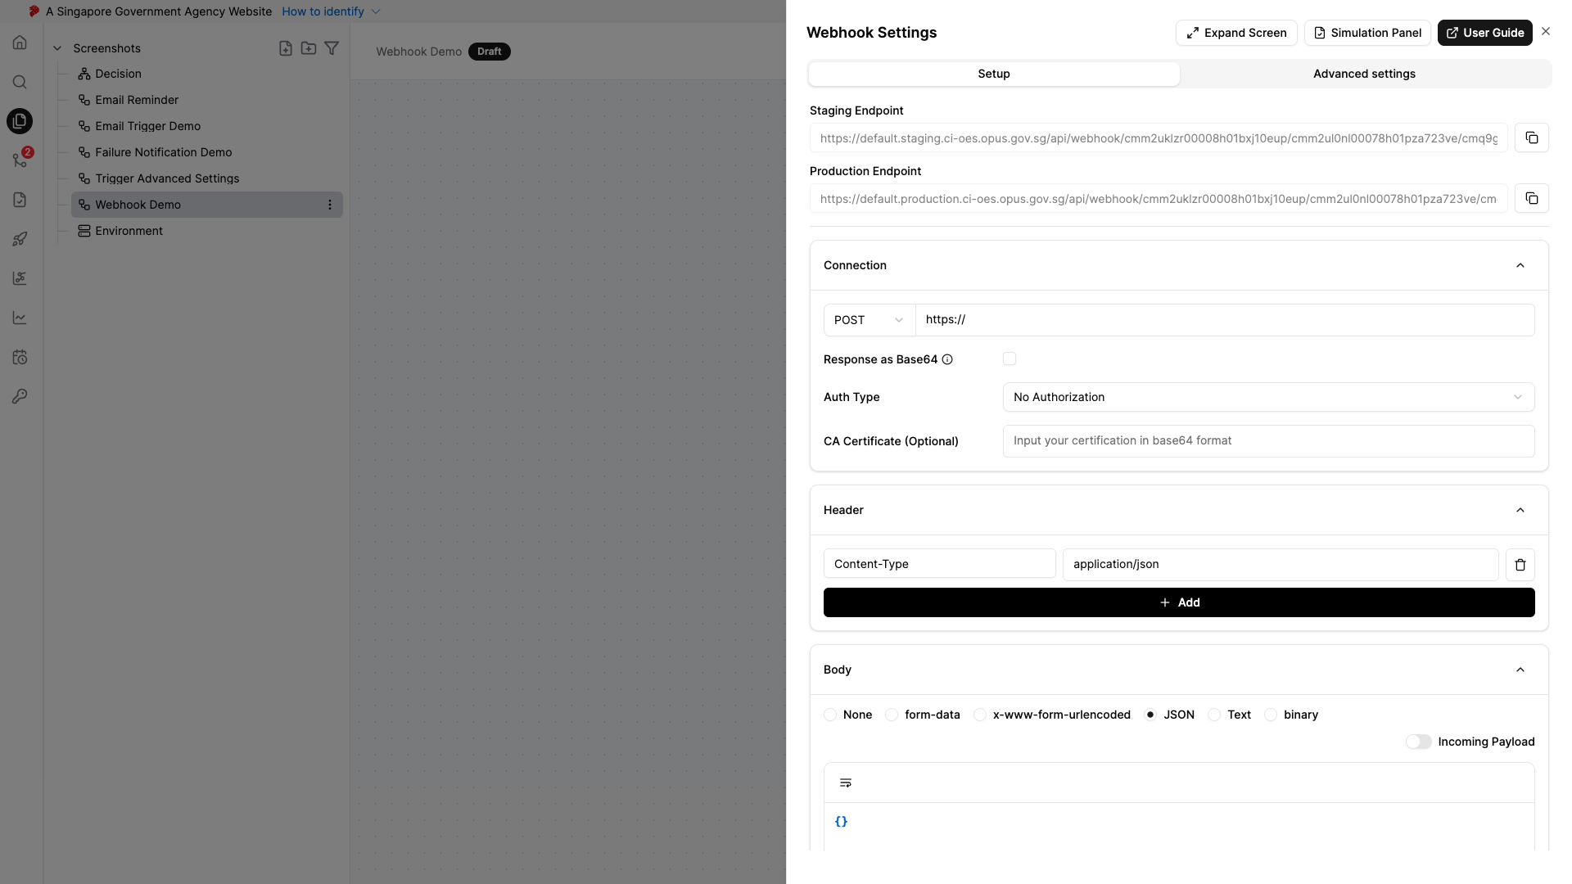The width and height of the screenshot is (1572, 884).
Task: Collapse the Header section
Action: point(1520,510)
